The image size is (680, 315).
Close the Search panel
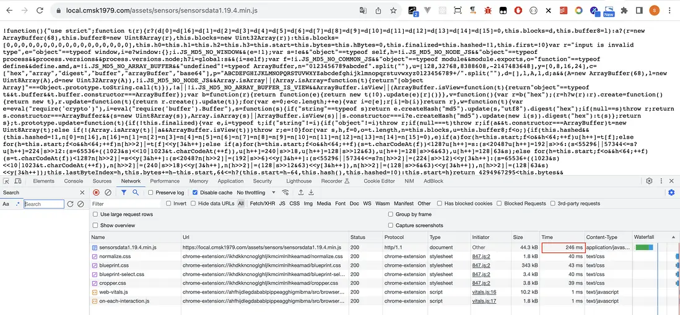82,192
